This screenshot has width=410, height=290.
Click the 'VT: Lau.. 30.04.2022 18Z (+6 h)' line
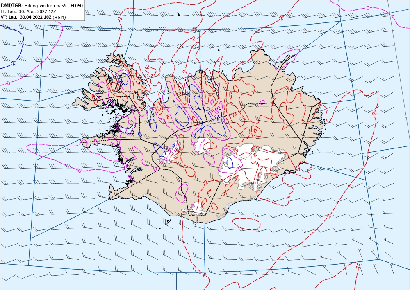(34, 18)
